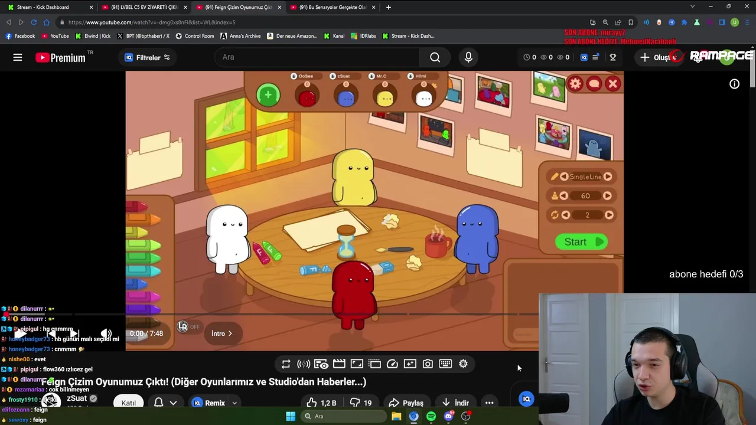The height and width of the screenshot is (425, 756).
Task: Open the trophy icon in the header
Action: [x=613, y=57]
